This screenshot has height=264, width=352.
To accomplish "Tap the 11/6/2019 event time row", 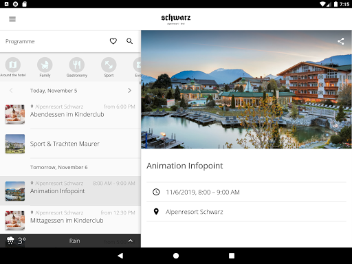I will coord(246,192).
